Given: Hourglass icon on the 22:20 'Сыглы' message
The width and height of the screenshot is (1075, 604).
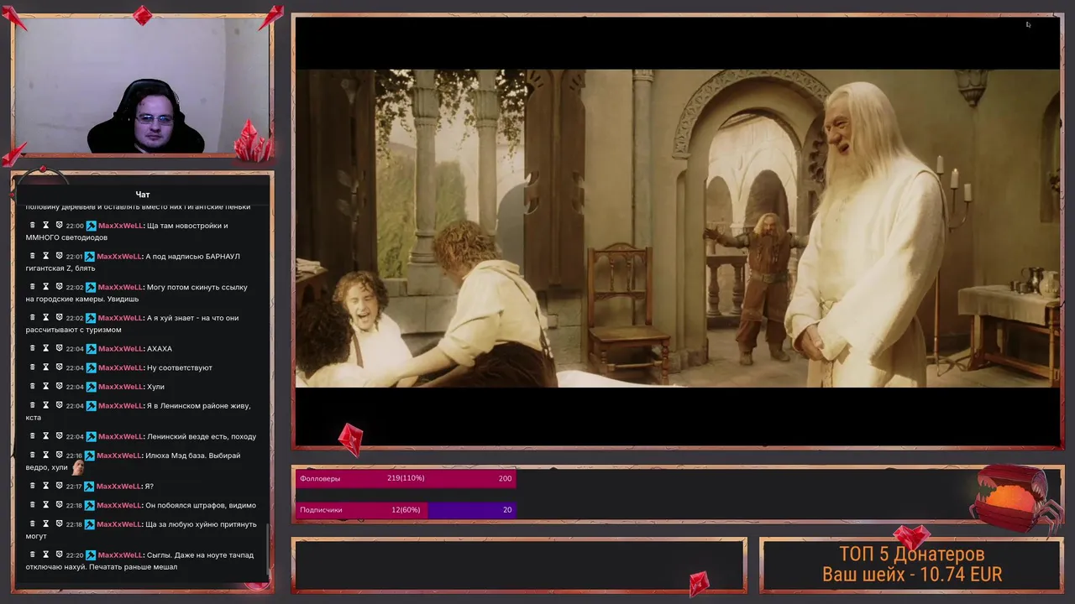Looking at the screenshot, I should pyautogui.click(x=46, y=555).
